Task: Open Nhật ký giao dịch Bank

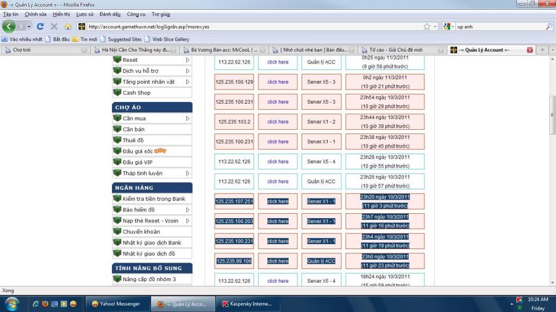Action: pos(152,243)
